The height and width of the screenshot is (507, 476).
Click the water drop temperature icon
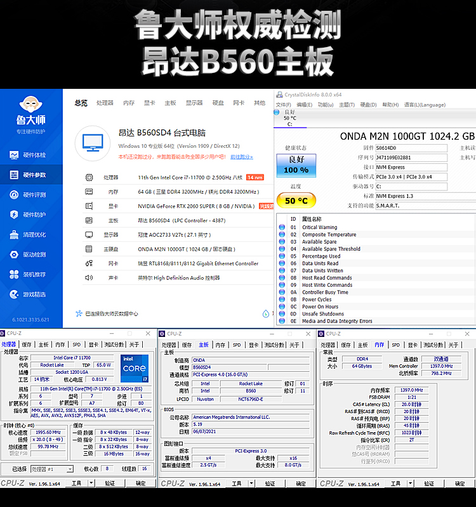pos(266,313)
